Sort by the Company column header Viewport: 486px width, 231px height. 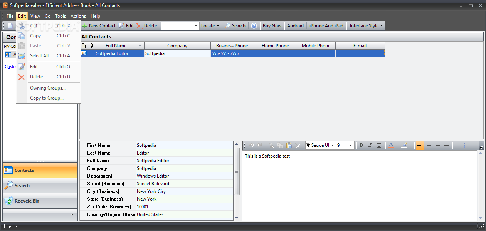177,46
